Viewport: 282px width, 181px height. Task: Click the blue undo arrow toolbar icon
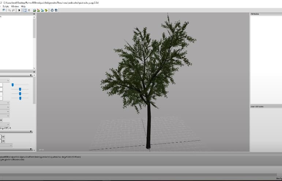[x=4, y=10]
